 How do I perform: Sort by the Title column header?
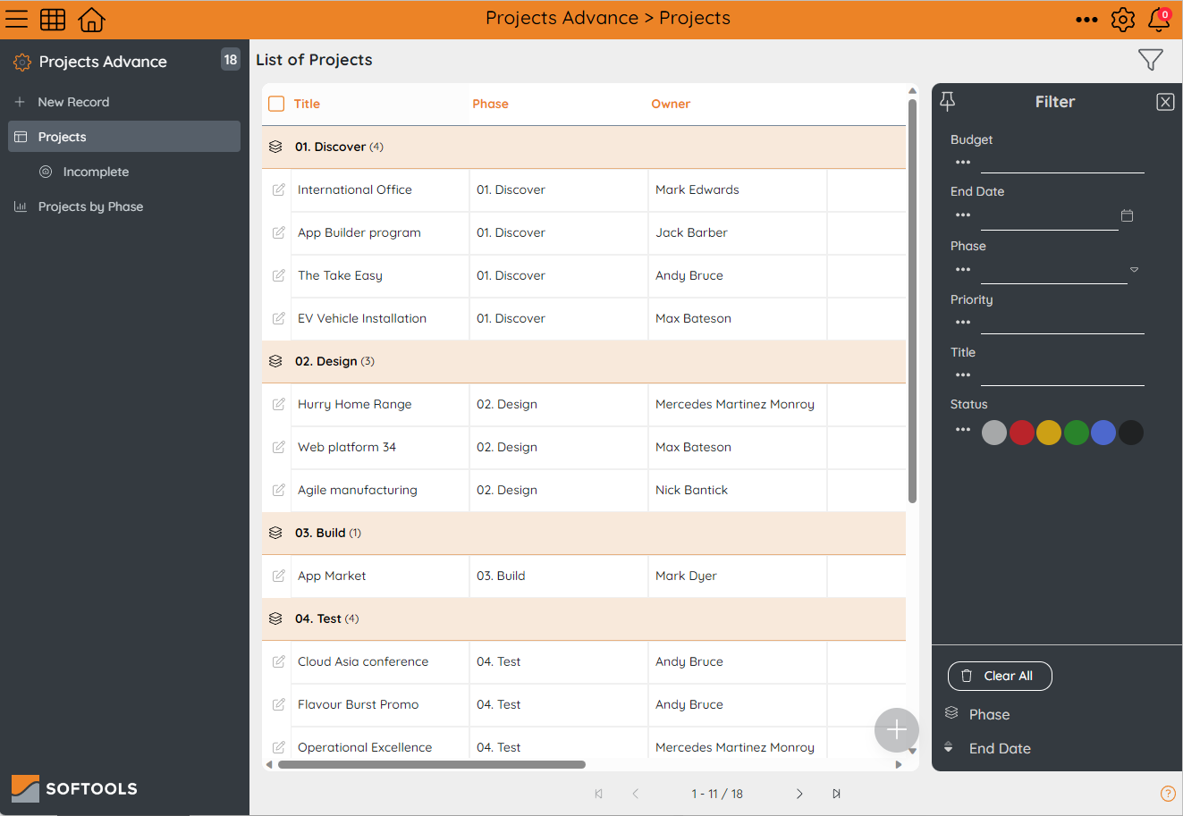point(307,104)
